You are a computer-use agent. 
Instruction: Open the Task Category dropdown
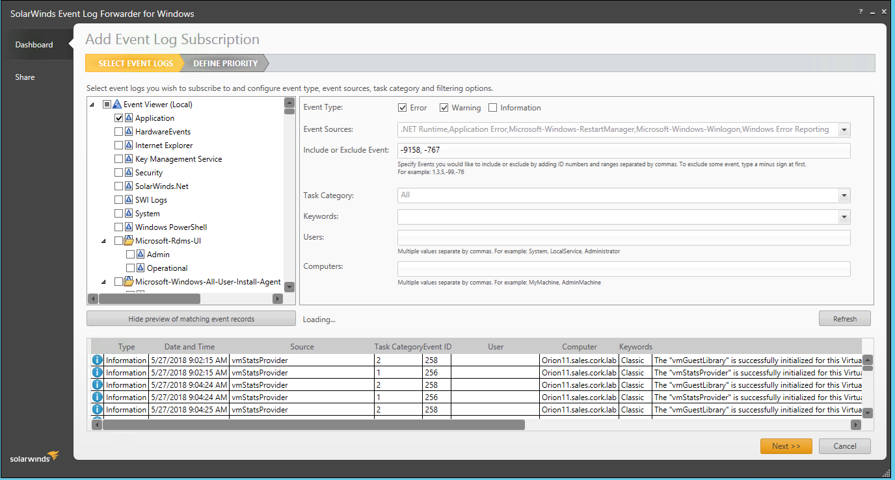pos(844,196)
